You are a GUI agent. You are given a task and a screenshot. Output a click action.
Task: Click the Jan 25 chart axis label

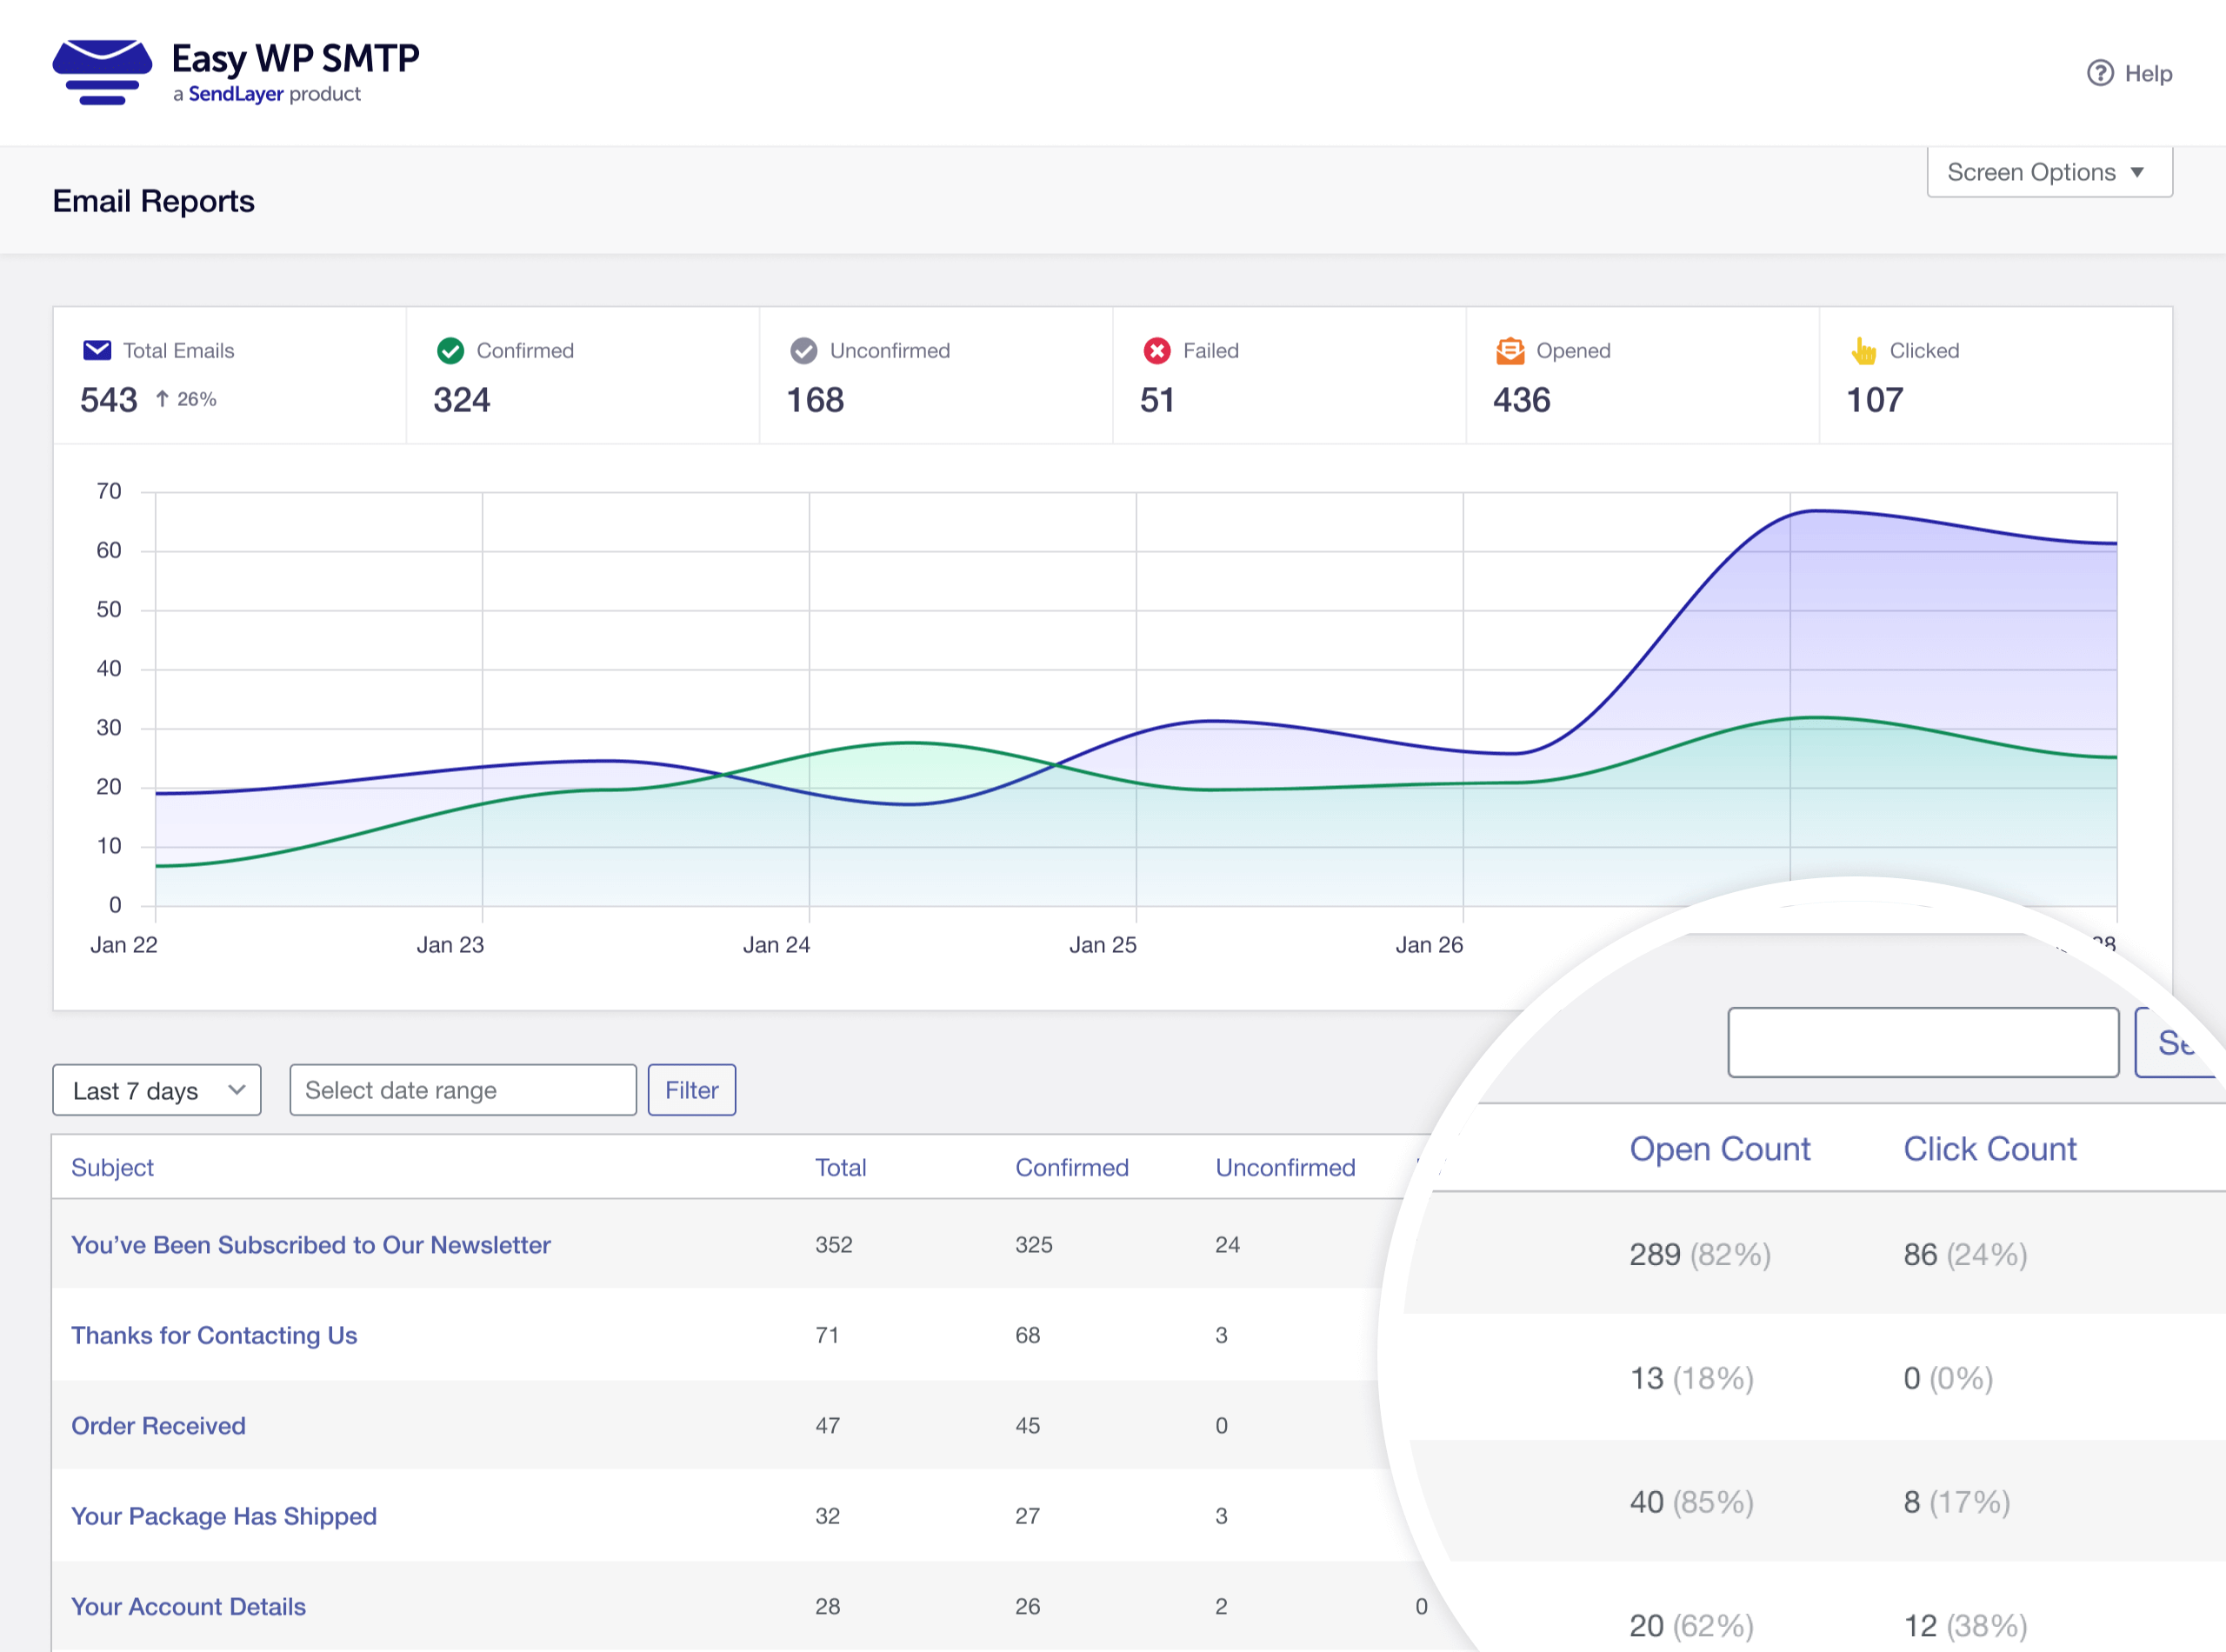[x=1102, y=945]
